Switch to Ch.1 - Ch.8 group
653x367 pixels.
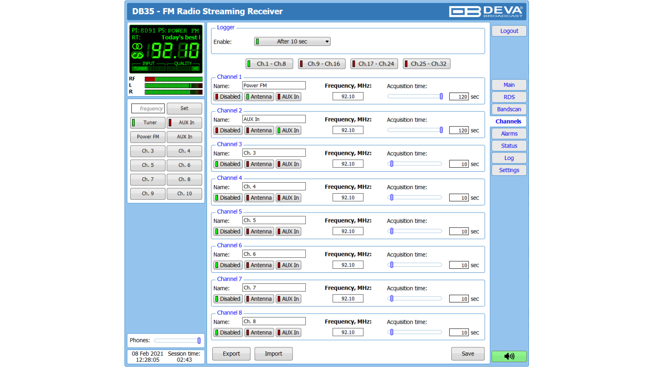[x=269, y=64]
